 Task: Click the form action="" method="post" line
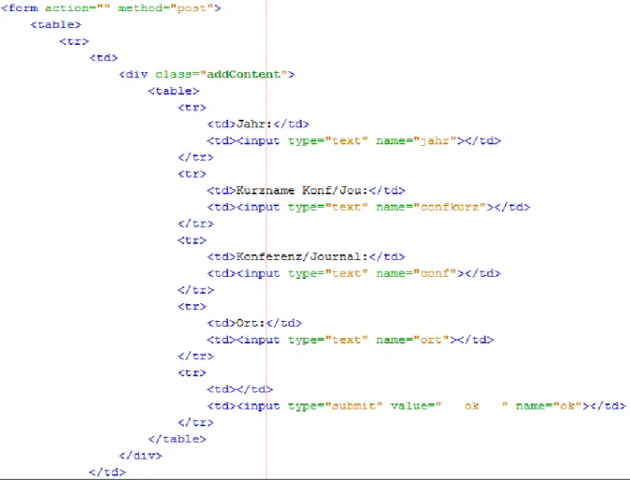(111, 8)
